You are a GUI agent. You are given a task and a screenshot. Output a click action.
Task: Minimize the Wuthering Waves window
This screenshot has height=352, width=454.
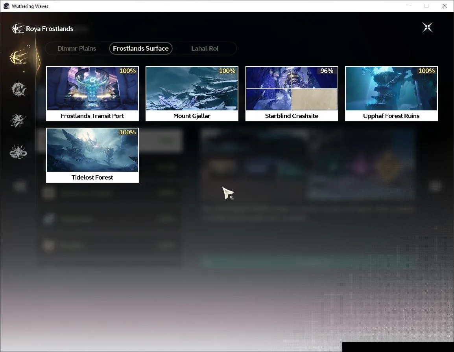(408, 6)
